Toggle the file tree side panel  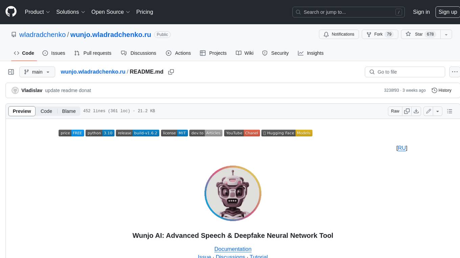click(x=11, y=72)
